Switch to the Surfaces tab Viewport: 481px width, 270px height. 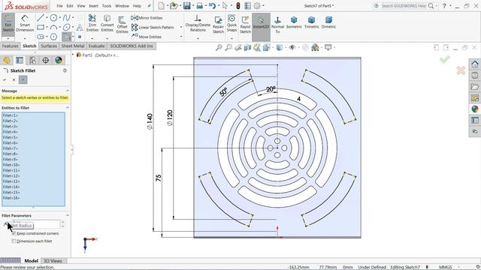(x=49, y=46)
